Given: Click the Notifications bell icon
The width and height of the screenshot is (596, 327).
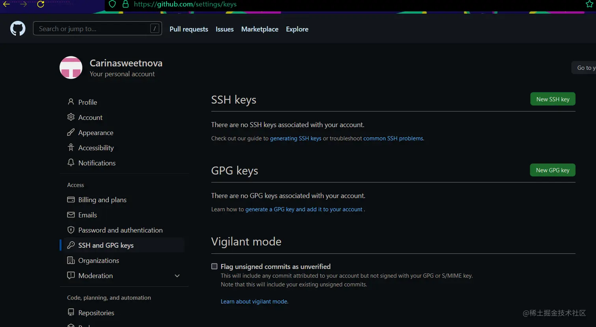Looking at the screenshot, I should [71, 162].
